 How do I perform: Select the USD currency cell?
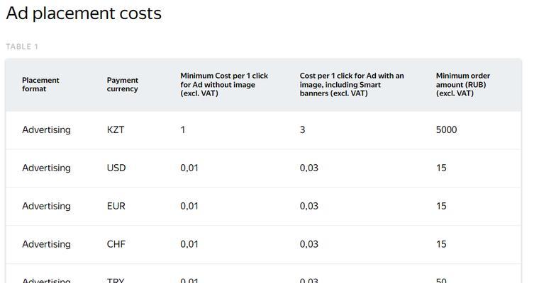pos(116,168)
